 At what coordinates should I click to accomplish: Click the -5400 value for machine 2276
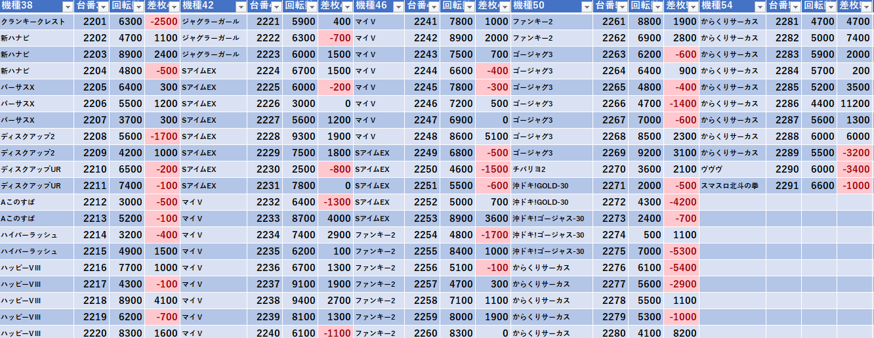(681, 268)
